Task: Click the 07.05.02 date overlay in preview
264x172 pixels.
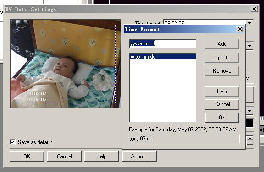Action: 37,100
